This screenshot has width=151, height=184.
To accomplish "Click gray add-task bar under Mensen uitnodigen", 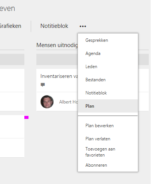I will (x=57, y=59).
